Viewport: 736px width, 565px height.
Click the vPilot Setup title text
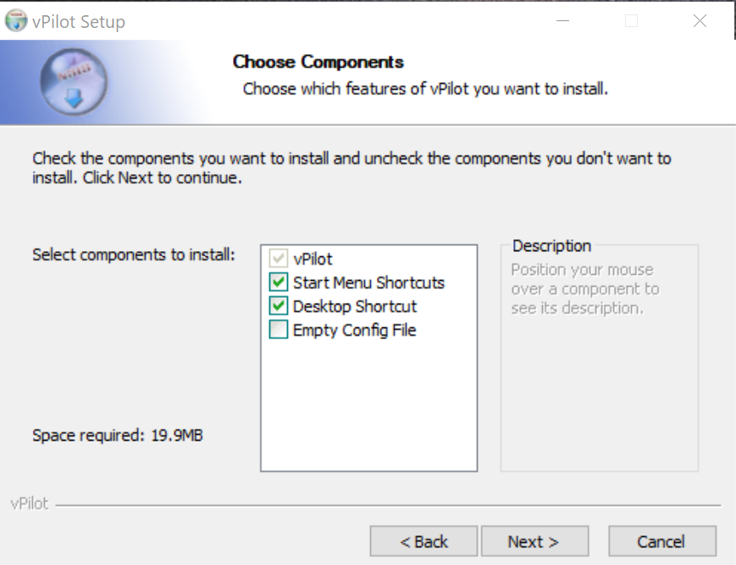78,22
